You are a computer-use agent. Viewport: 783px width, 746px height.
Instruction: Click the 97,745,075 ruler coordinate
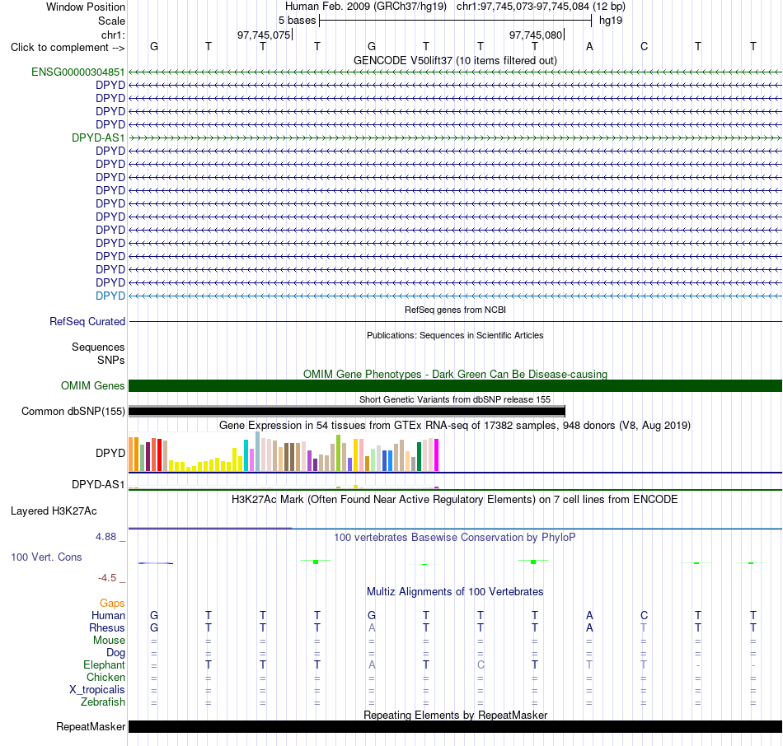264,35
